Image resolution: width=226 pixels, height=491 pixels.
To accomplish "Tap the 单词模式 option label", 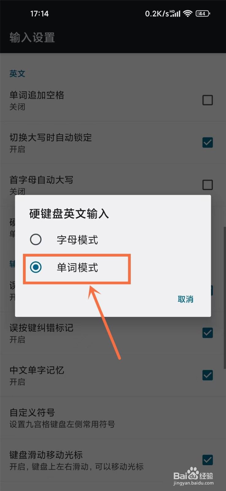I will coord(77,267).
